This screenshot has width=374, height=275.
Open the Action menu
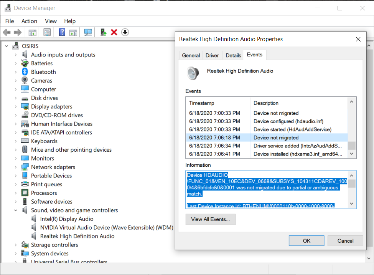click(x=29, y=21)
